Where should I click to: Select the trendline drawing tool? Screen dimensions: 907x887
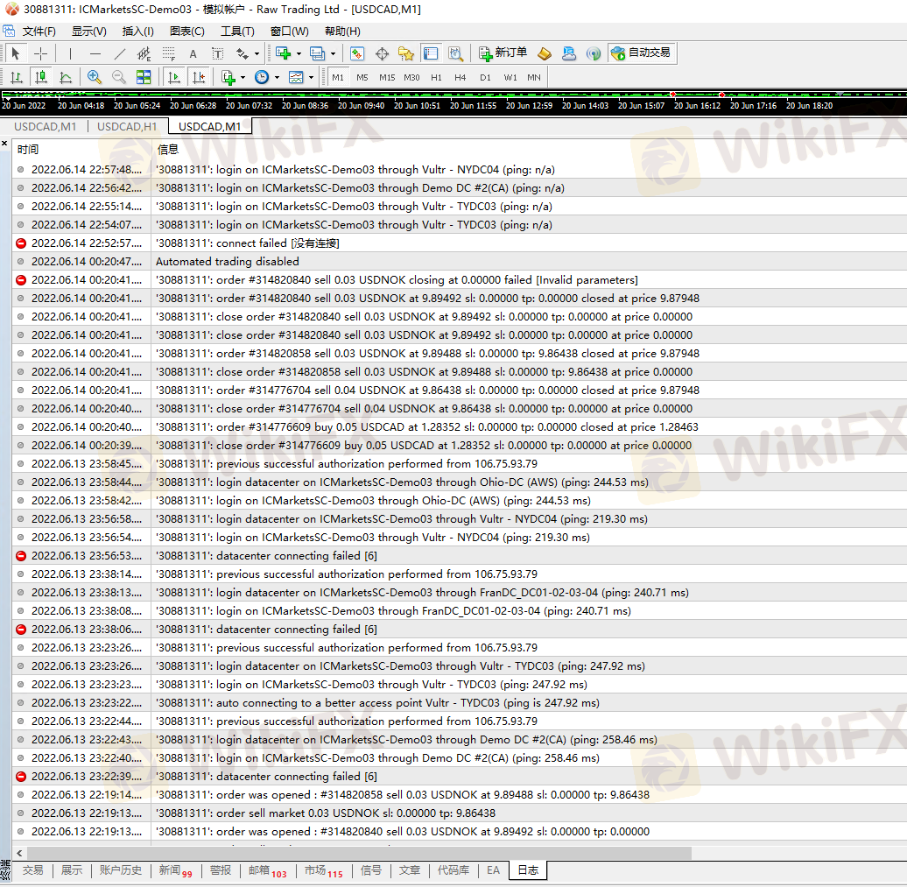pyautogui.click(x=120, y=53)
